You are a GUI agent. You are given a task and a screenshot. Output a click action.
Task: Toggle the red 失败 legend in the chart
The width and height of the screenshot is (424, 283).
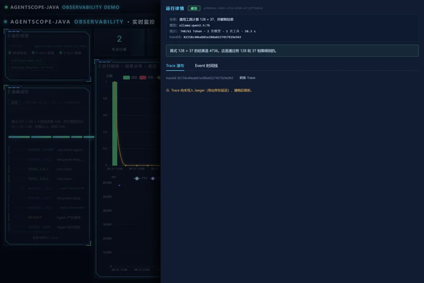(x=146, y=78)
